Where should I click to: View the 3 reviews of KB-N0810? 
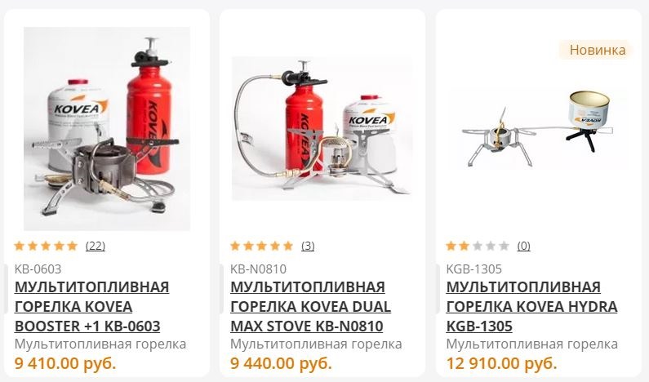(308, 246)
